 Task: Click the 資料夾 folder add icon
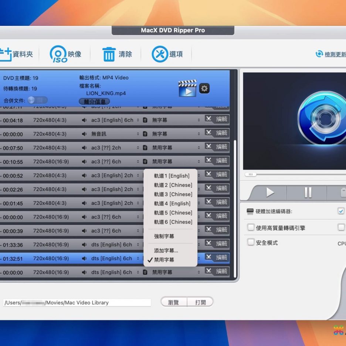pos(5,54)
